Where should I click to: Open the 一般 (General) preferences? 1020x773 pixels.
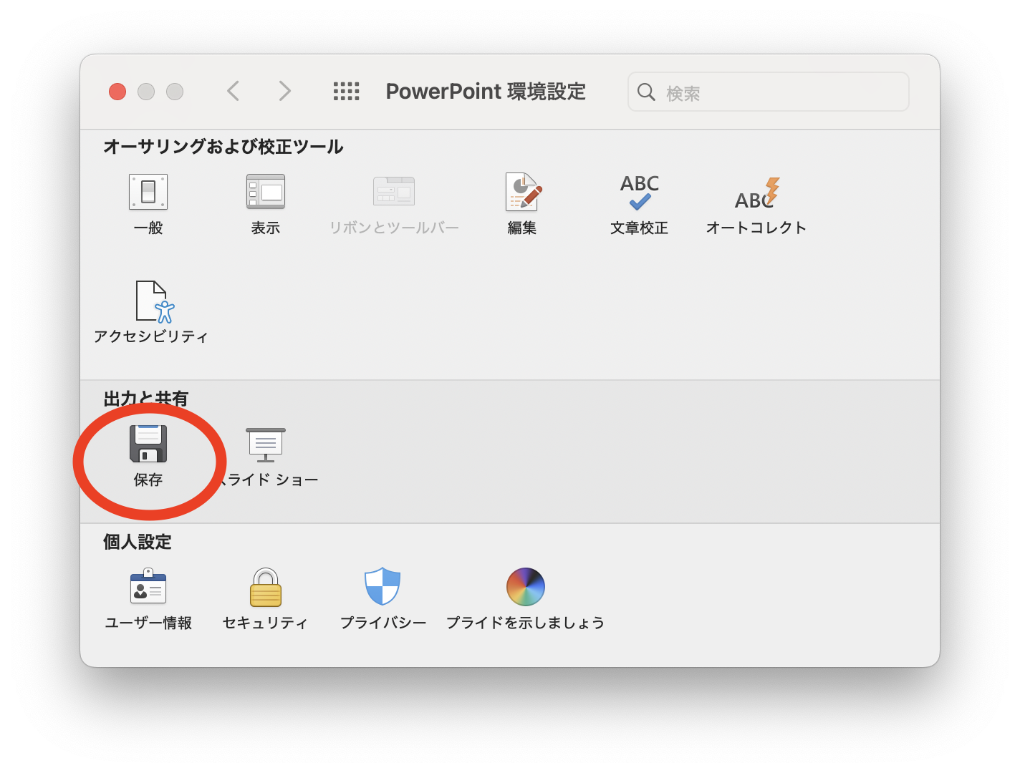pyautogui.click(x=148, y=192)
